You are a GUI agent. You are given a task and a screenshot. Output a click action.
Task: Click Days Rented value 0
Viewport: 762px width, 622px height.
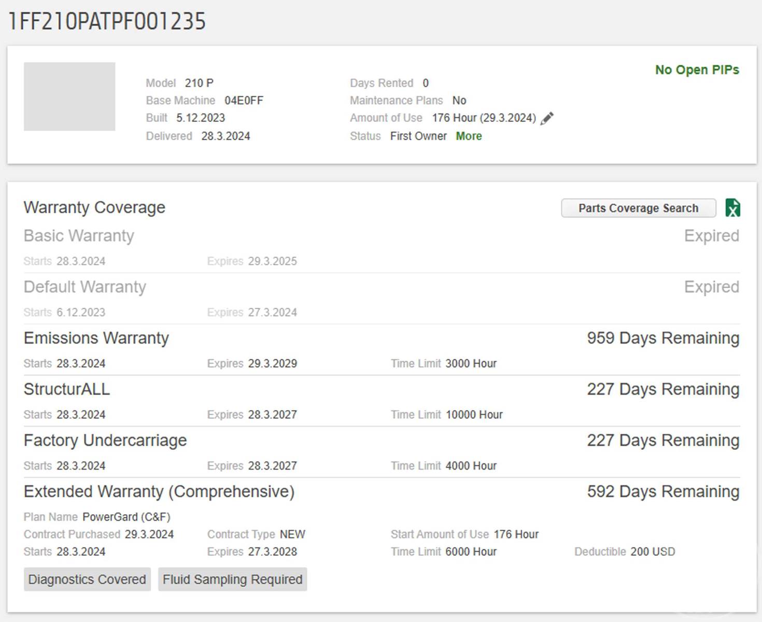coord(426,83)
